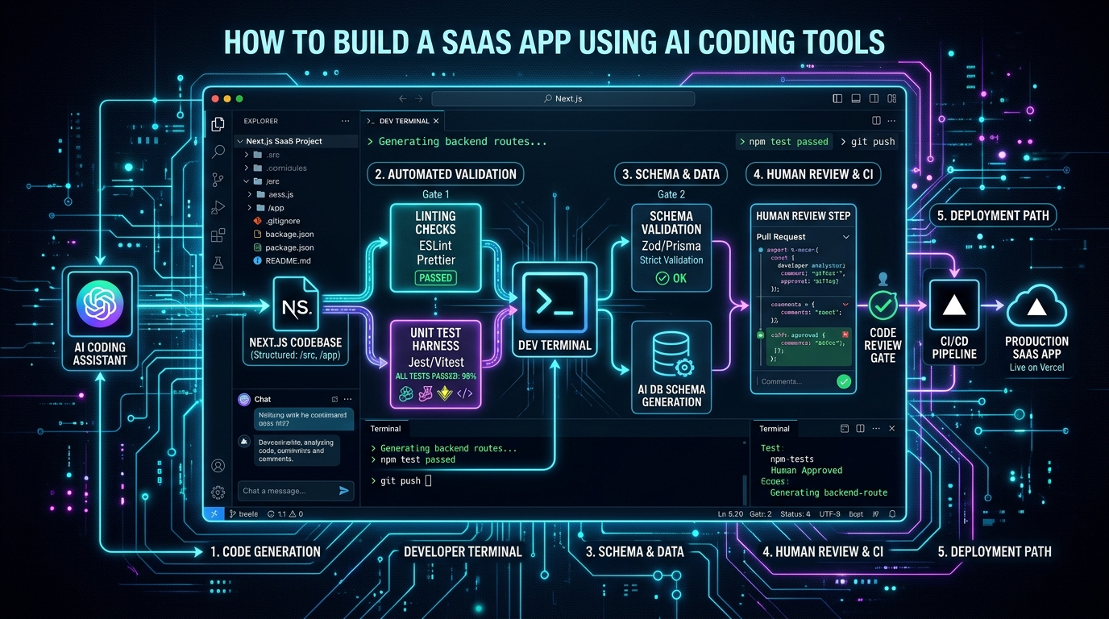Open the chat in editor icon

pyautogui.click(x=334, y=399)
